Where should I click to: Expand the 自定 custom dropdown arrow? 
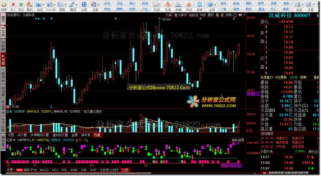point(303,4)
